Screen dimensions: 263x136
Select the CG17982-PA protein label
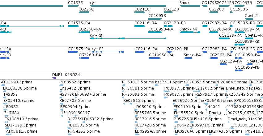[x=214, y=49]
